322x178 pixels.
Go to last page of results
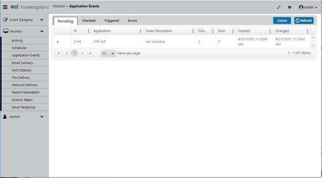[x=91, y=53]
